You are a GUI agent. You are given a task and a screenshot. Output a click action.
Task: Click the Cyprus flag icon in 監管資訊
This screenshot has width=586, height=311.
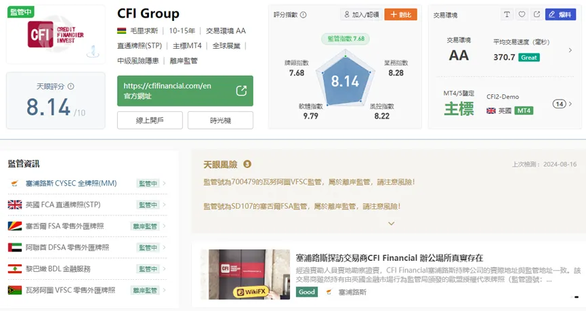click(15, 183)
